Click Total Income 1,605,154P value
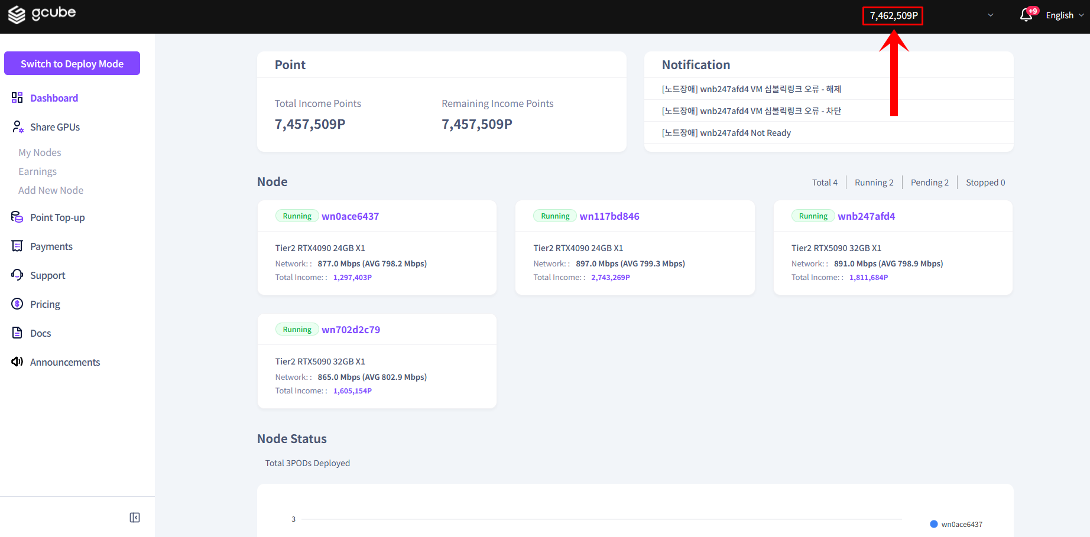Viewport: 1090px width, 537px height. (352, 390)
